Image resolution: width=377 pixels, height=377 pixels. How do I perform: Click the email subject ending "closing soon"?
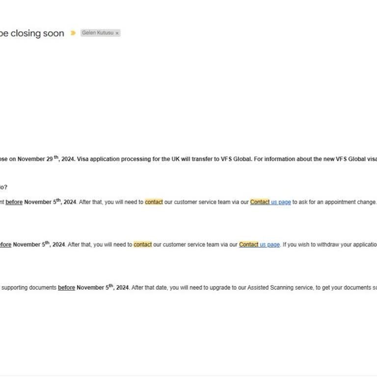pos(32,33)
